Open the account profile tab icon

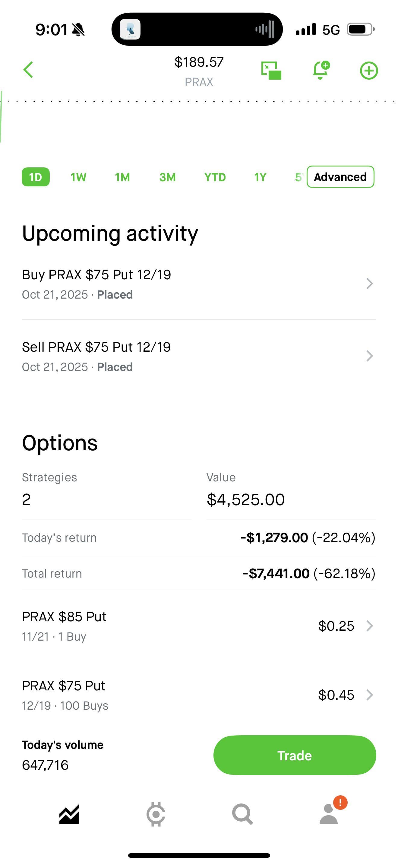329,814
